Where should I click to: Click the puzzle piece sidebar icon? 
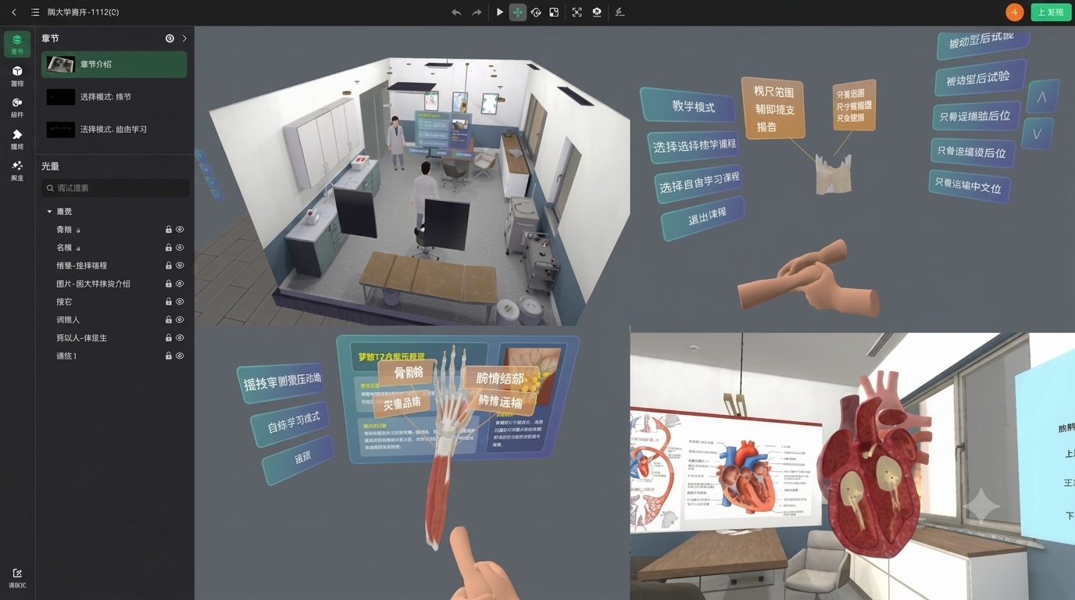point(17,139)
